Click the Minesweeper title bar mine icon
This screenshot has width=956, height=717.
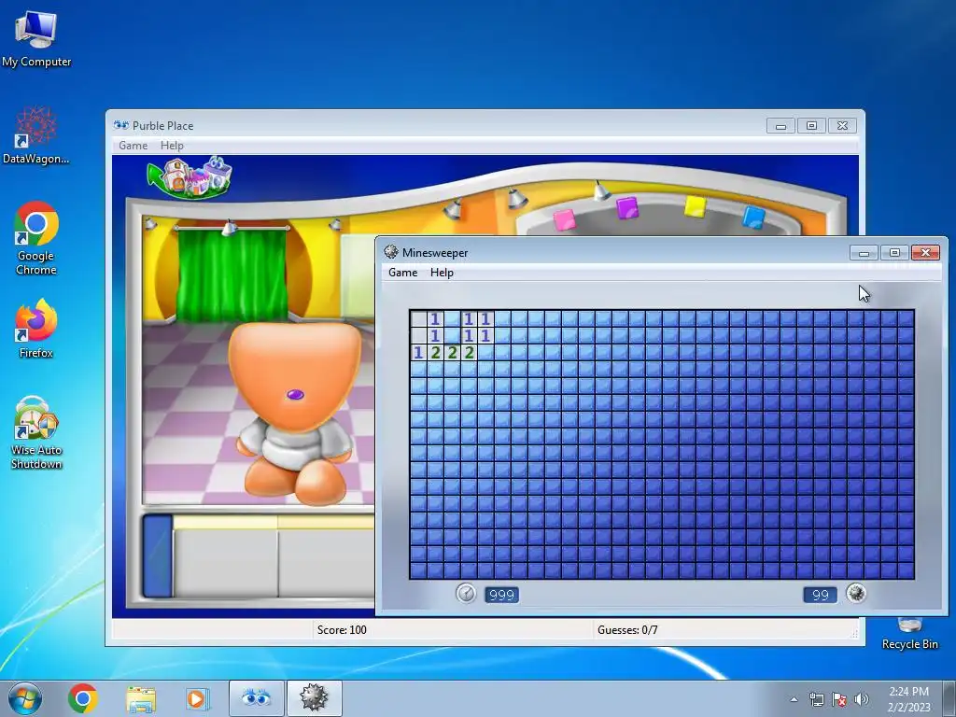click(x=391, y=252)
